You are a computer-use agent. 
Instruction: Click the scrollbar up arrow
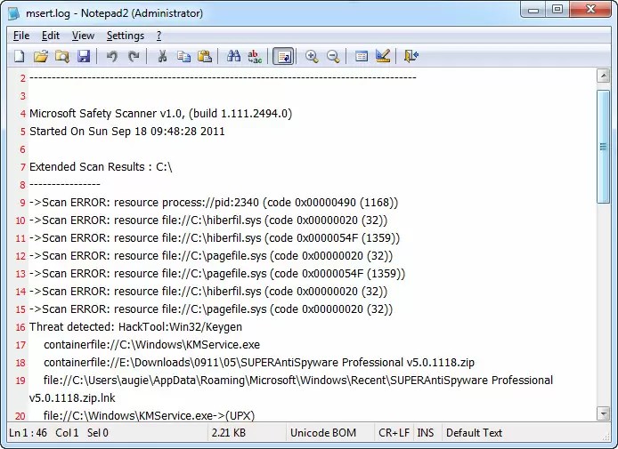tap(604, 76)
